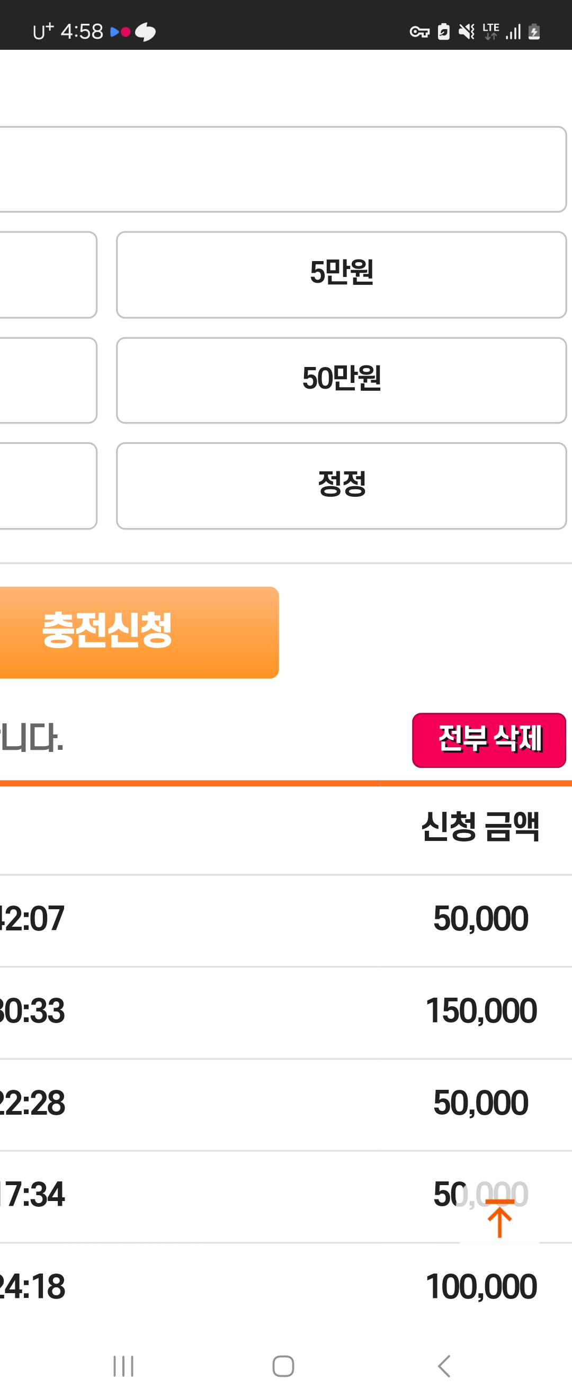This screenshot has height=1398, width=572.
Task: Tap the Android back navigation icon
Action: tap(444, 1366)
